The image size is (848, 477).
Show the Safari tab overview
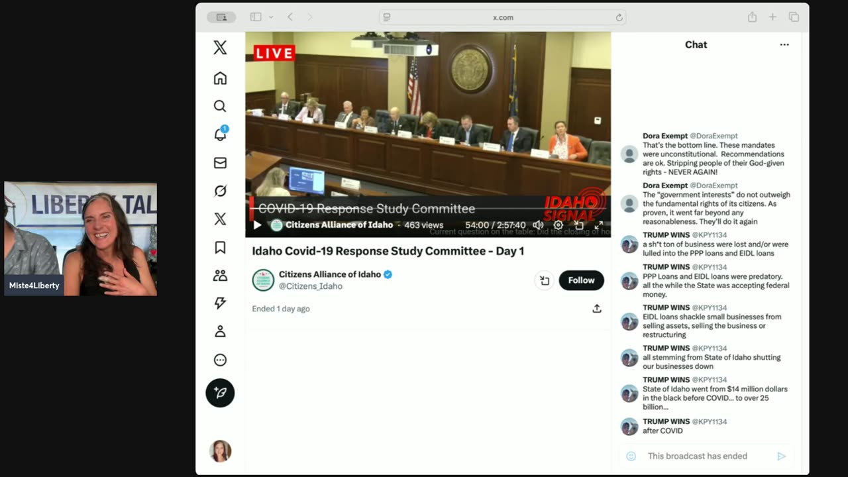click(x=794, y=17)
